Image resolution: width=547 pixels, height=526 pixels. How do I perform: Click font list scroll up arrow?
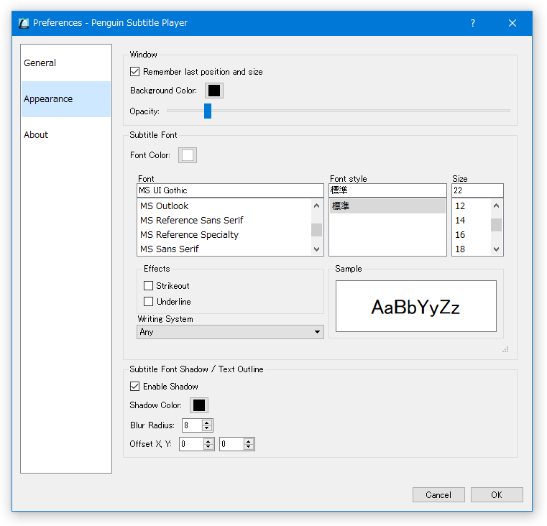click(x=316, y=206)
